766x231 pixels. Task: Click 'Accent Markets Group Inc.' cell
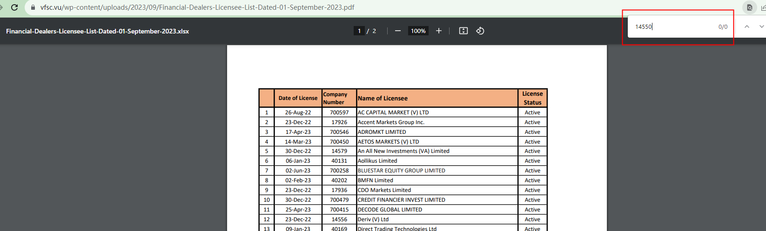point(437,122)
